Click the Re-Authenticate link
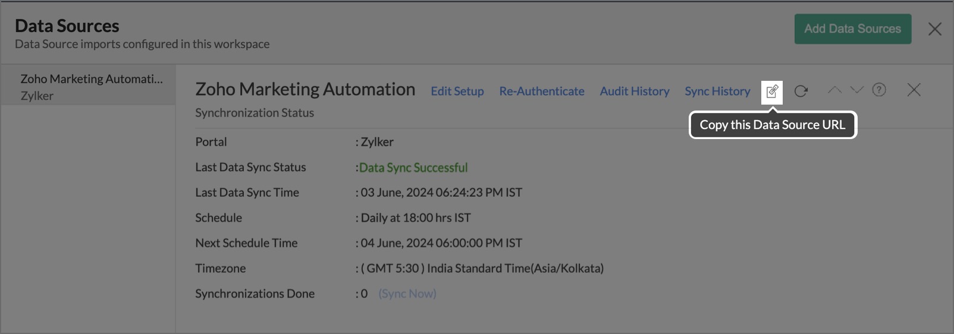This screenshot has height=334, width=954. click(x=542, y=91)
